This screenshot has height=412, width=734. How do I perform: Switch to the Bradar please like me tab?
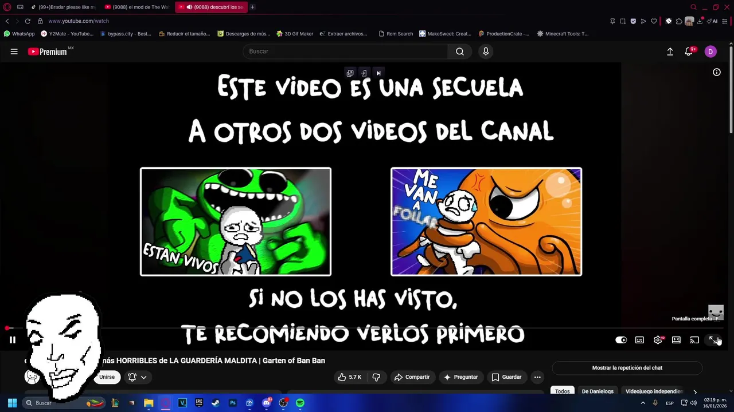tap(63, 7)
